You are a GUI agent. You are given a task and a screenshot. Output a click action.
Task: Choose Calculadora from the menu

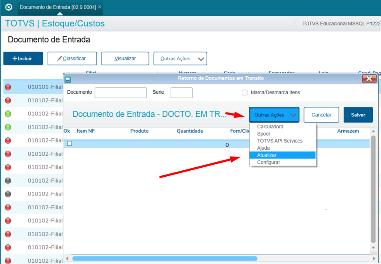pos(270,127)
